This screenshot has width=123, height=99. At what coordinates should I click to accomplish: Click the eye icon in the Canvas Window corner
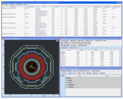coord(57,41)
